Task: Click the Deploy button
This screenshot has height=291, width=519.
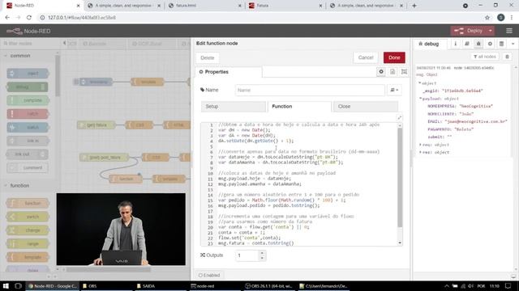Action: click(470, 31)
